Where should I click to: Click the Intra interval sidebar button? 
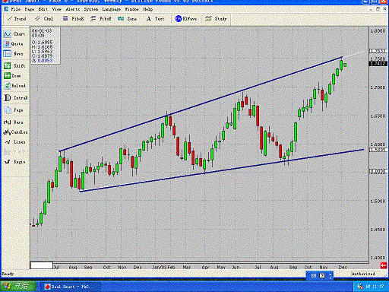click(x=15, y=98)
